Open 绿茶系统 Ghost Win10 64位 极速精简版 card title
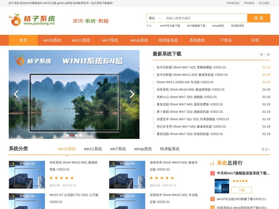 [73, 166]
